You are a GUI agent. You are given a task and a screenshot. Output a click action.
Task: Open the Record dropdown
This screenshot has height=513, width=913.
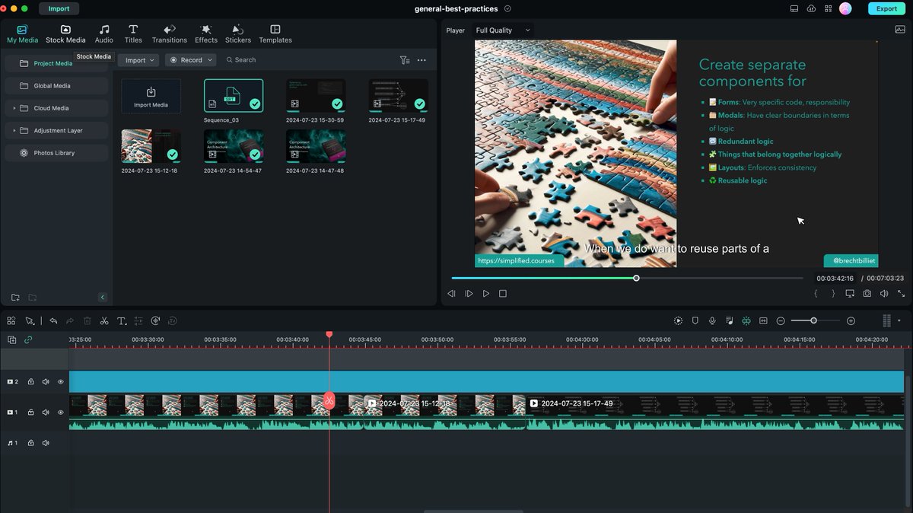click(190, 60)
